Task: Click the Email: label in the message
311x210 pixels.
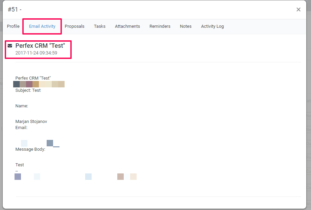Action: (21, 128)
